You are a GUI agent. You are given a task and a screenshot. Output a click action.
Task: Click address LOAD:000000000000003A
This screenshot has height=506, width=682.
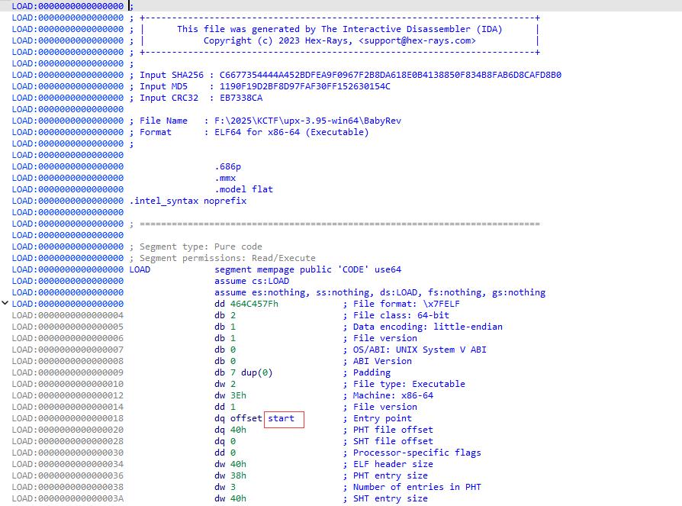[x=67, y=498]
